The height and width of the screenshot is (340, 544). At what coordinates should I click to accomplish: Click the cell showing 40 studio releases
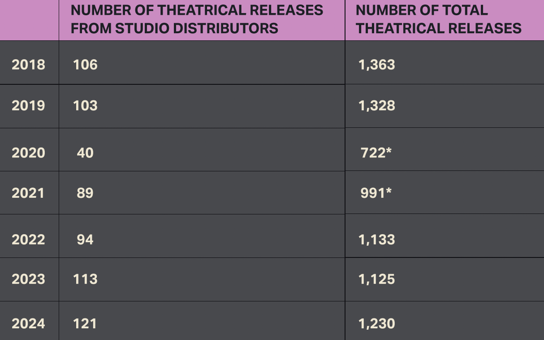tap(85, 153)
